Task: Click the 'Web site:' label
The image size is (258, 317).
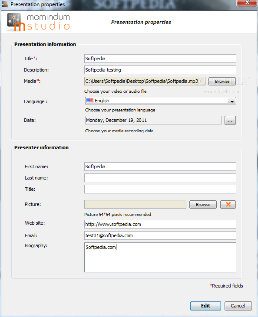Action: pyautogui.click(x=35, y=223)
